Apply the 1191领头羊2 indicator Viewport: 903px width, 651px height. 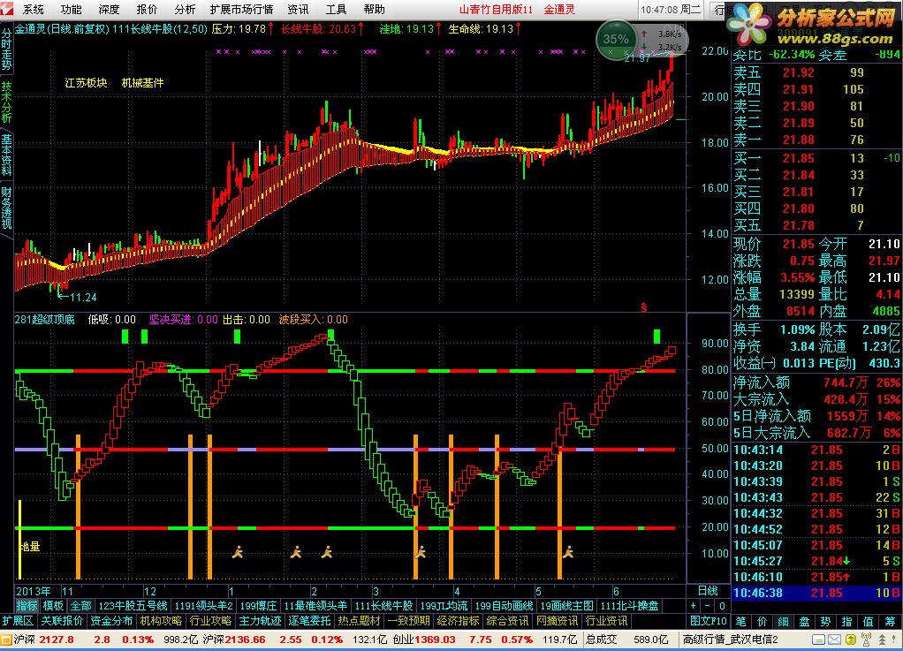click(x=204, y=606)
